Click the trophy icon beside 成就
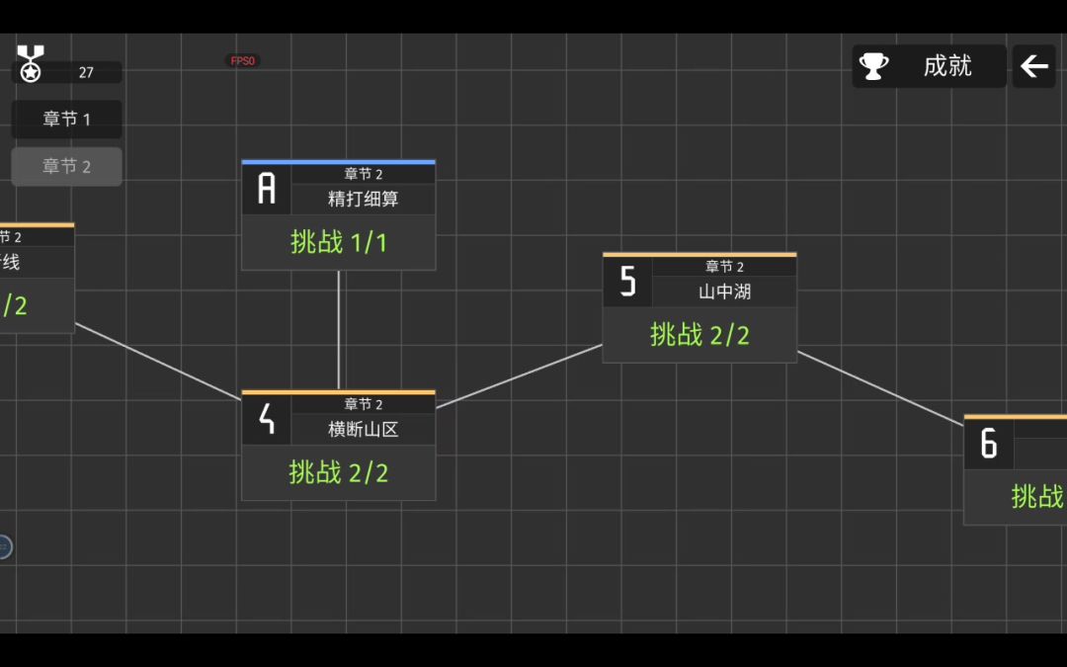This screenshot has height=667, width=1067. pyautogui.click(x=873, y=66)
